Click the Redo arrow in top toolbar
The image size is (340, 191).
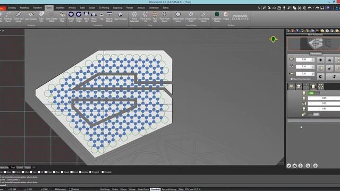click(x=317, y=8)
